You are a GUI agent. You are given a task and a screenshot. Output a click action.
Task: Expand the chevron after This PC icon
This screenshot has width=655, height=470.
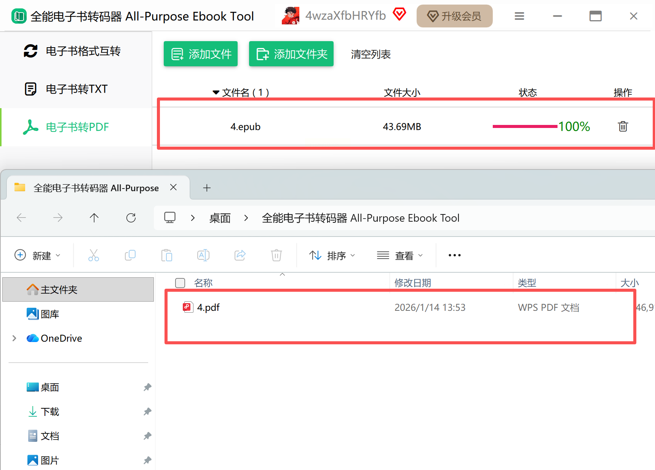[193, 218]
